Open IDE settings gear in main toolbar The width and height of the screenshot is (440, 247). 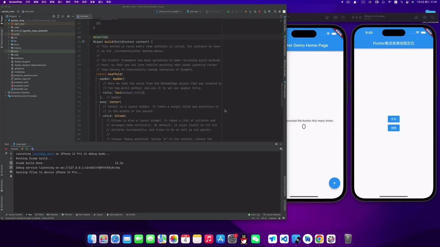tap(279, 12)
